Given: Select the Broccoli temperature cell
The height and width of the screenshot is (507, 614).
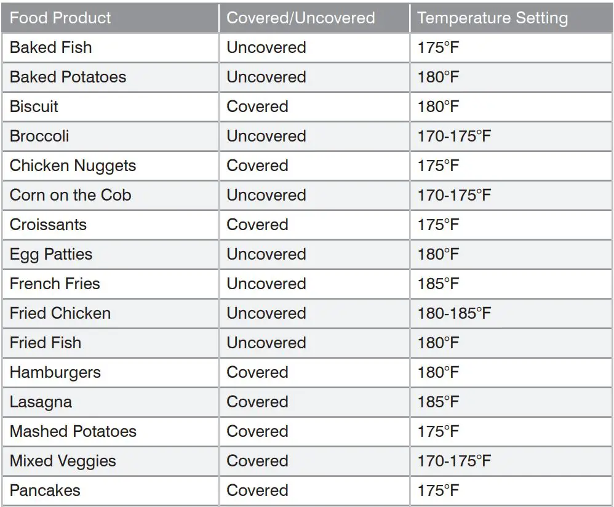Looking at the screenshot, I should point(455,136).
